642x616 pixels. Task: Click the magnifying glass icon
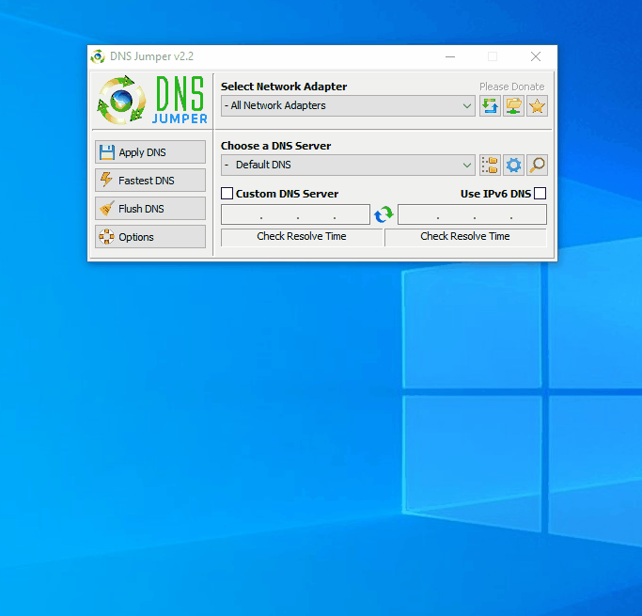537,166
